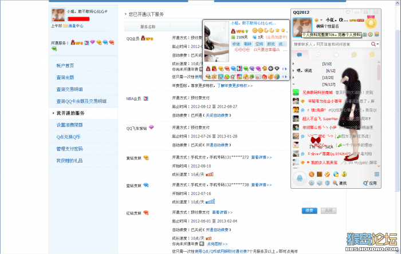Click the QQ会员 VIP icon in the service table
Image resolution: width=401 pixels, height=254 pixels.
point(147,38)
